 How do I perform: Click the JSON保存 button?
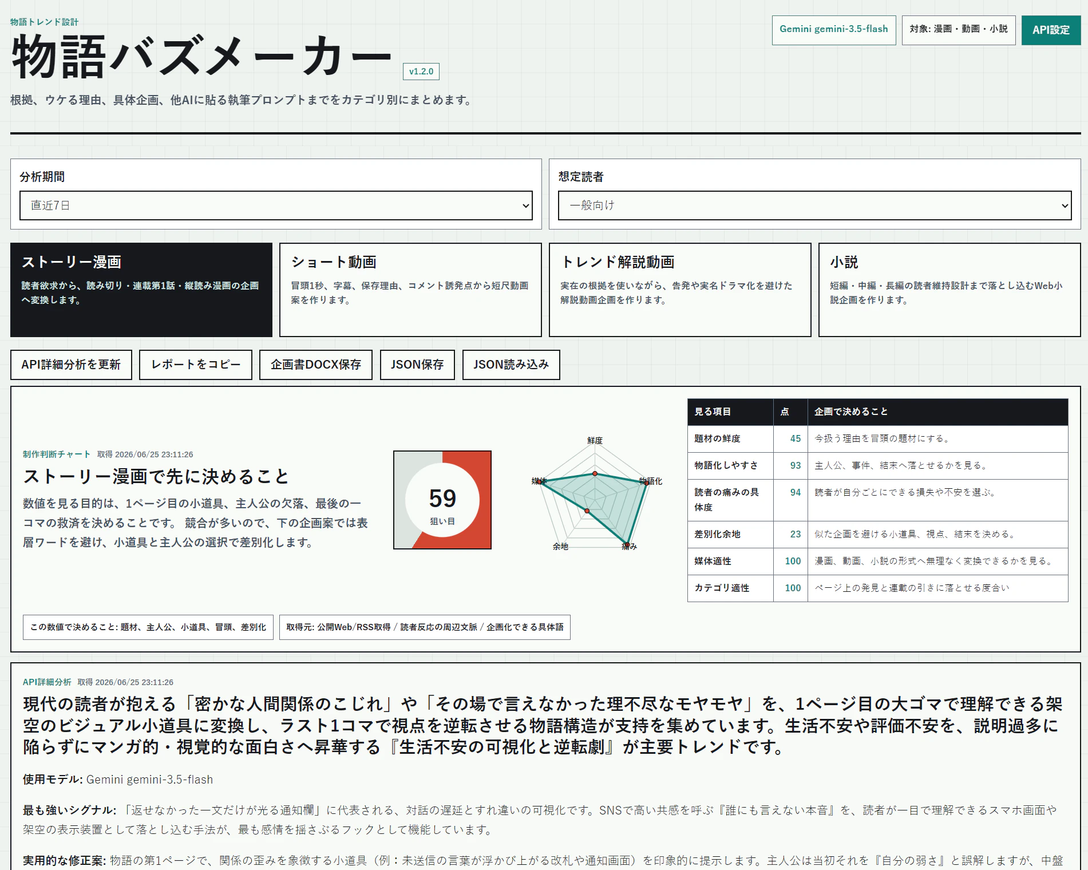417,365
